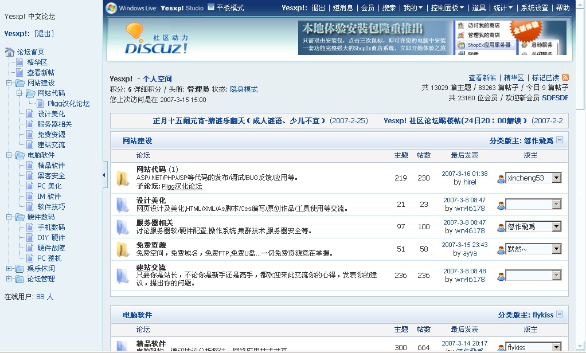Click the page icon beside 精华区 in sidebar
Screen dimensions: 586x353
pyautogui.click(x=20, y=62)
